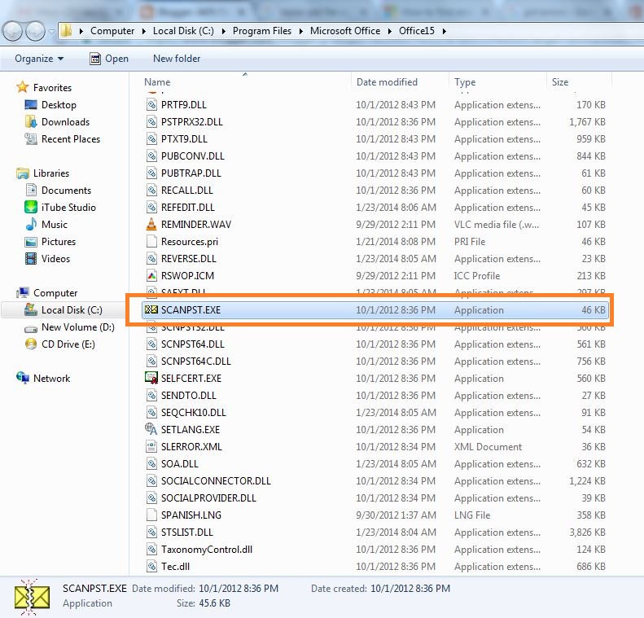The height and width of the screenshot is (618, 644).
Task: Click the Program Files breadcrumb
Action: 261,31
